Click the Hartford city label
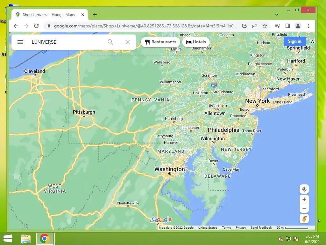Viewport: 326px width, 245px height. pos(296,61)
